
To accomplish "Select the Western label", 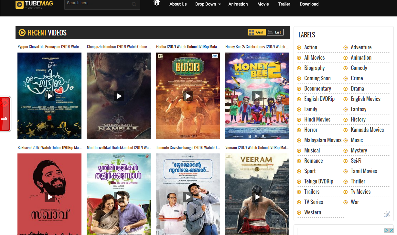I will (x=313, y=212).
